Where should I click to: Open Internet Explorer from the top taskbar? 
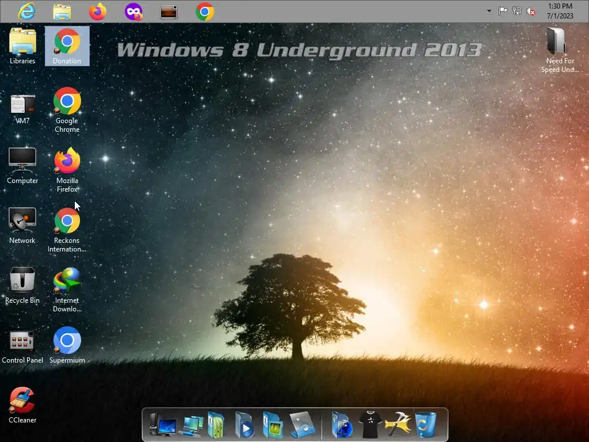(x=26, y=12)
